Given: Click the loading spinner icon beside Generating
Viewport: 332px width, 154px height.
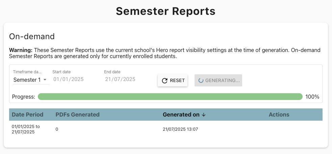Looking at the screenshot, I should point(201,80).
